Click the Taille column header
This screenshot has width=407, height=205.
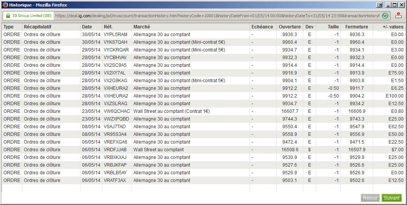coord(333,27)
